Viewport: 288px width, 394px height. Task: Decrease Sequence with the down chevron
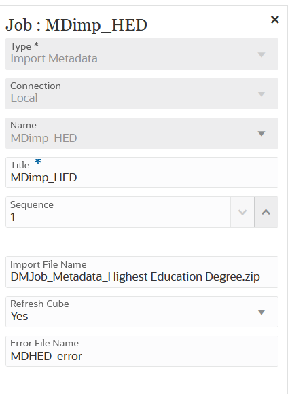click(x=242, y=212)
